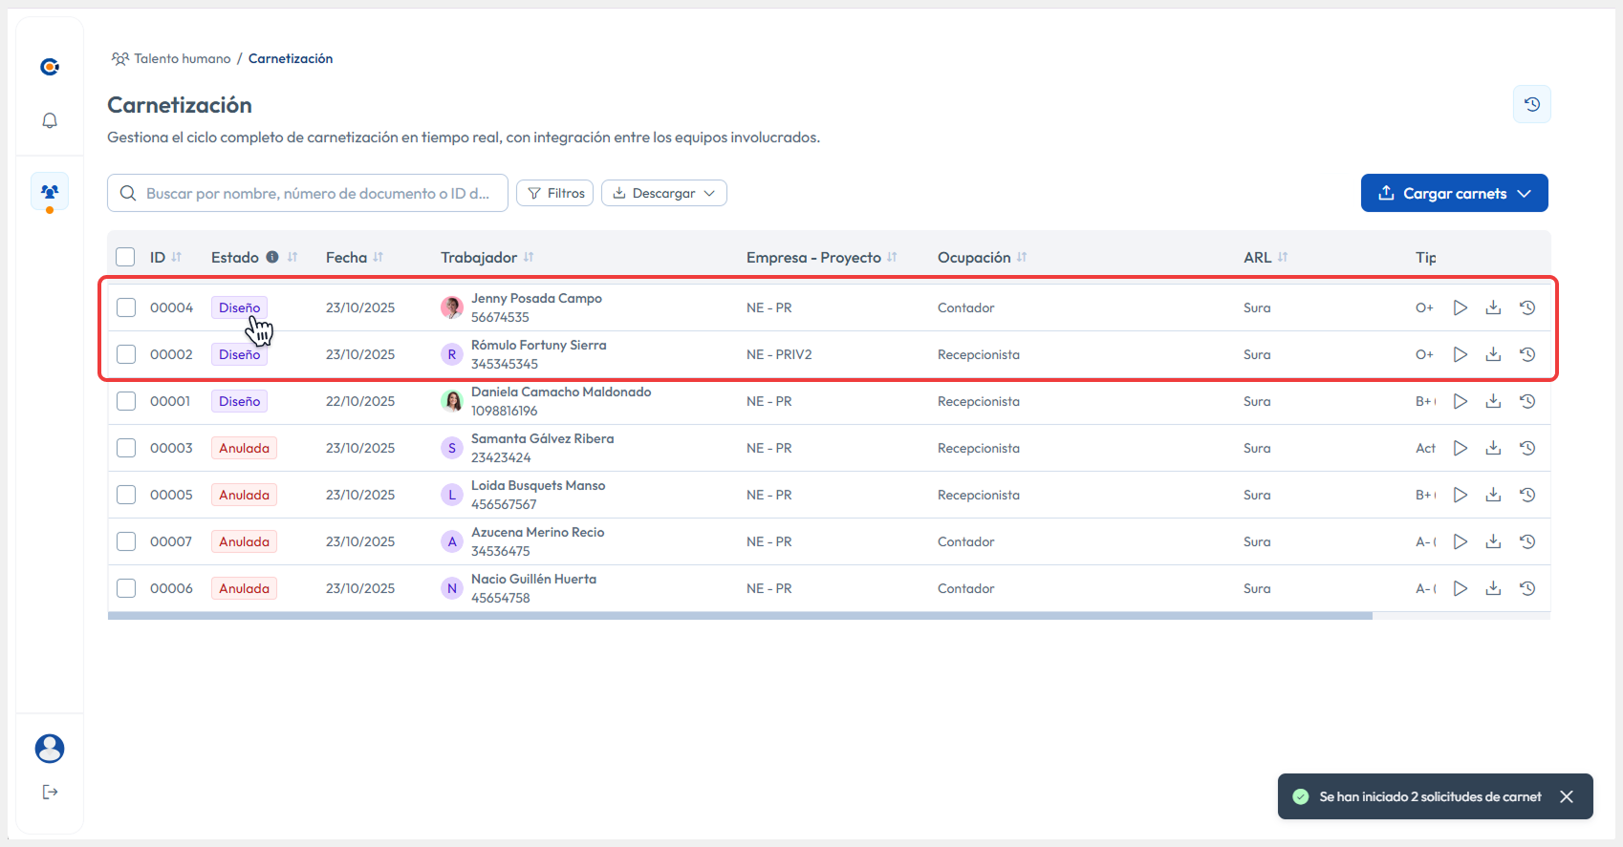The width and height of the screenshot is (1623, 847).
Task: View history for Daniela Camacho Maldonado row
Action: click(x=1527, y=401)
